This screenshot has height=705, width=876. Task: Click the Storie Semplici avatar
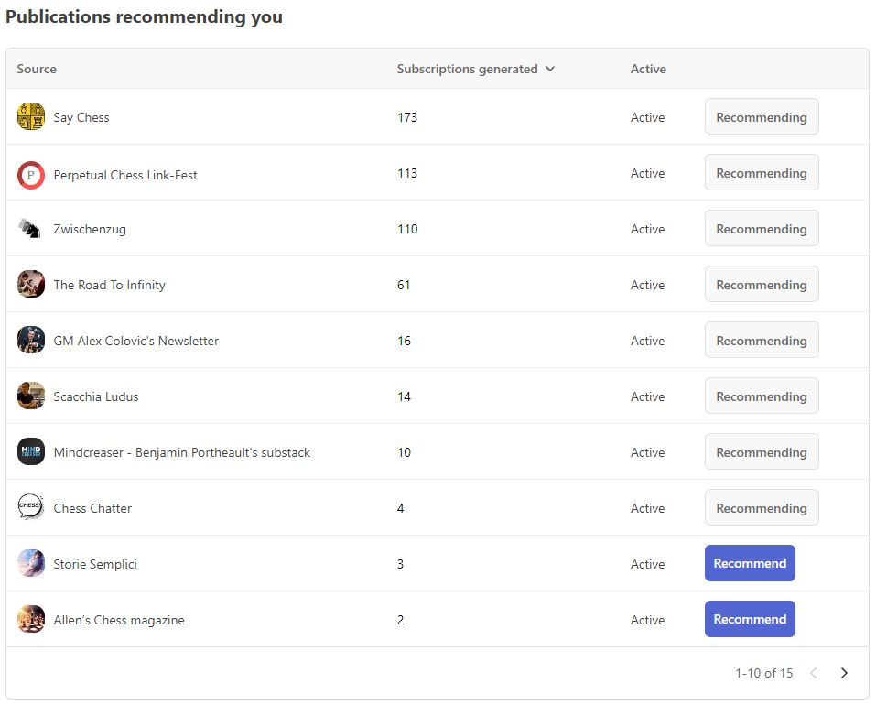point(31,563)
